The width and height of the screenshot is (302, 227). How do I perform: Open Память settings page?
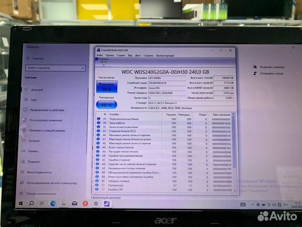[30, 151]
